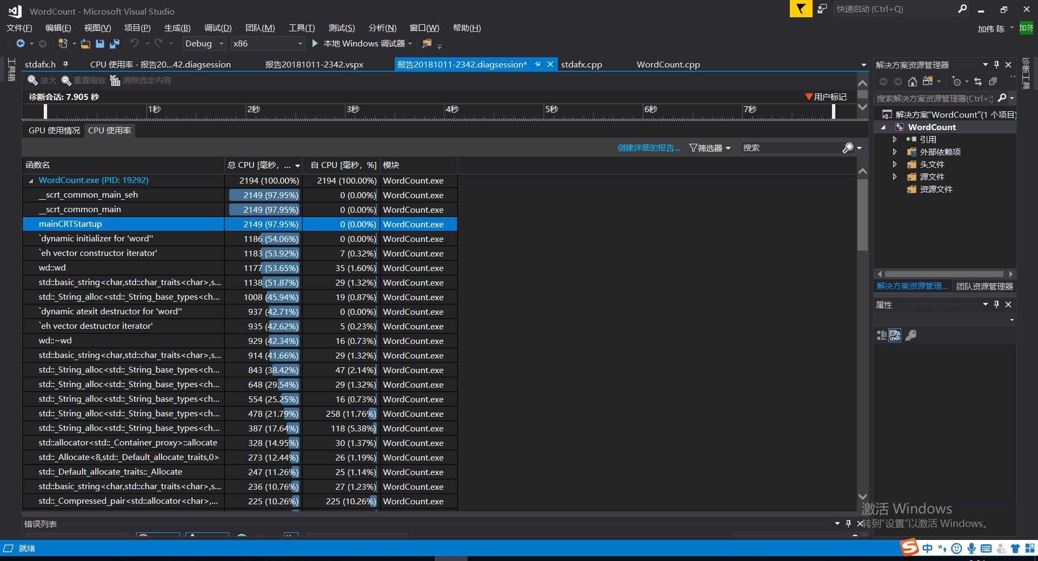Switch to the WordCount.cpp tab
This screenshot has height=561, width=1038.
(x=668, y=64)
